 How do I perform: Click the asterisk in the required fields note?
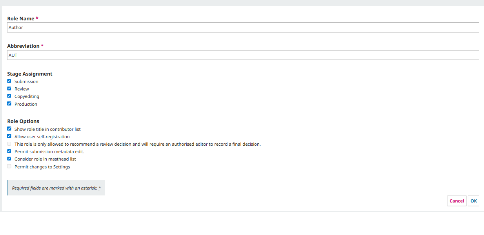[99, 188]
